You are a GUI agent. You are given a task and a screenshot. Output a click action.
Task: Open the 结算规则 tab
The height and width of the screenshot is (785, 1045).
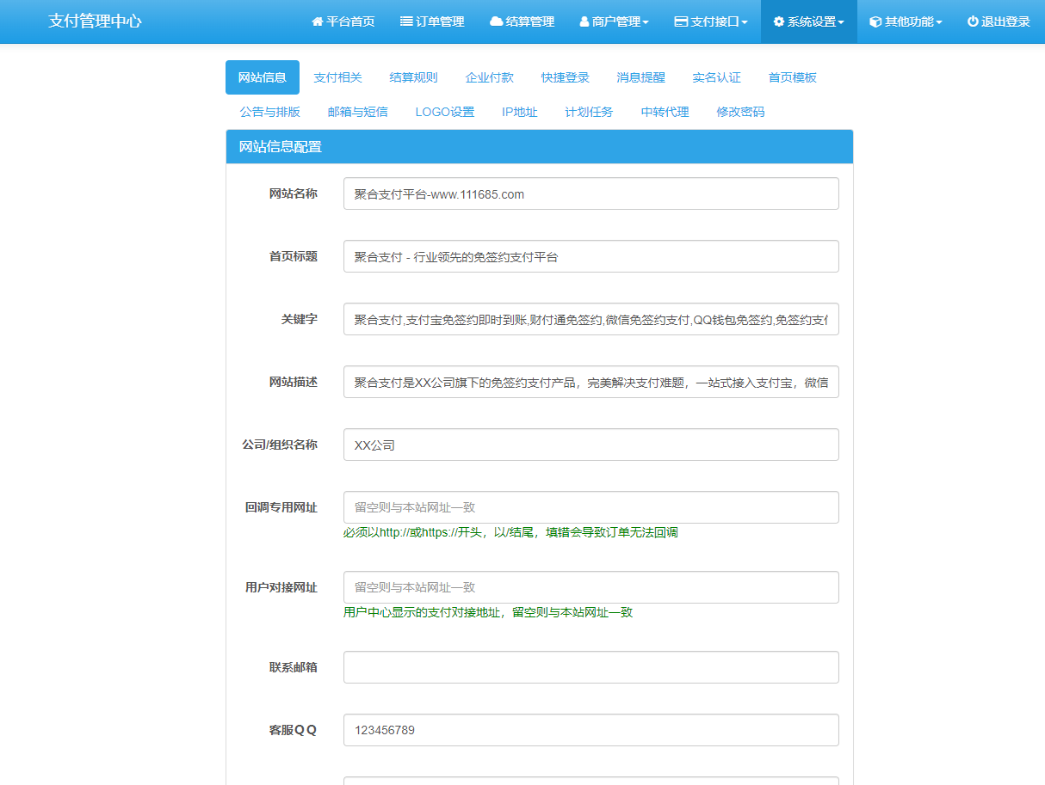pyautogui.click(x=414, y=77)
